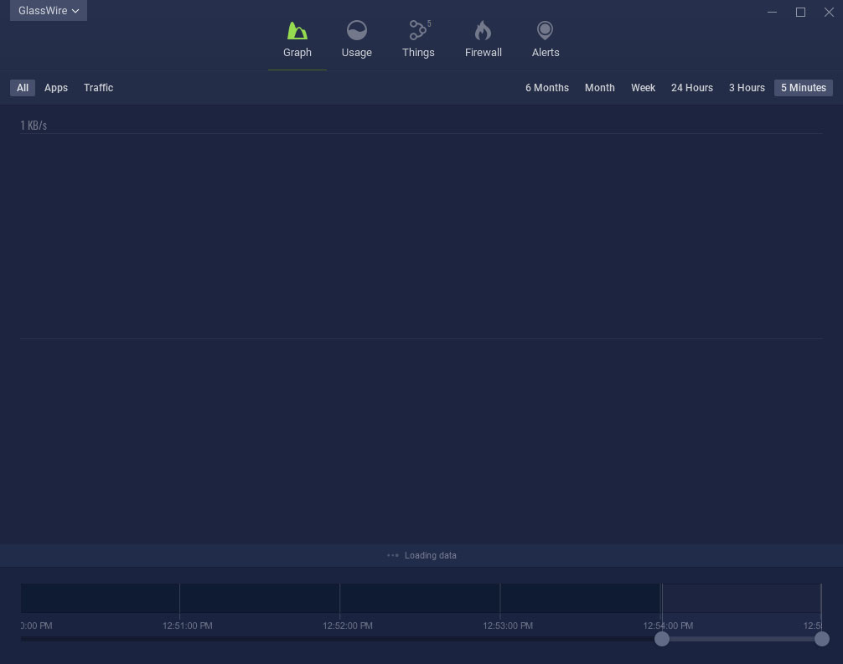Click the left timeline slider handle
The width and height of the screenshot is (843, 664).
pos(662,639)
